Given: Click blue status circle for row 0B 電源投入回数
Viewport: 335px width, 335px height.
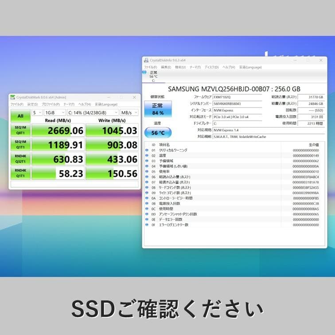Looking at the screenshot, I should 147,203.
